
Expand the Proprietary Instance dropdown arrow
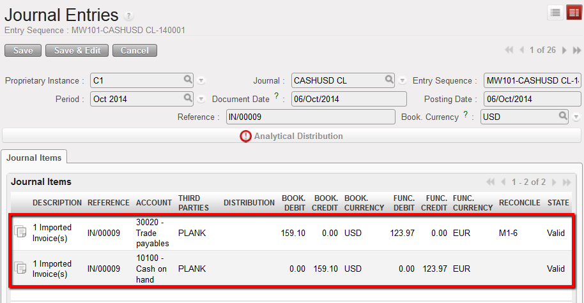pyautogui.click(x=201, y=81)
